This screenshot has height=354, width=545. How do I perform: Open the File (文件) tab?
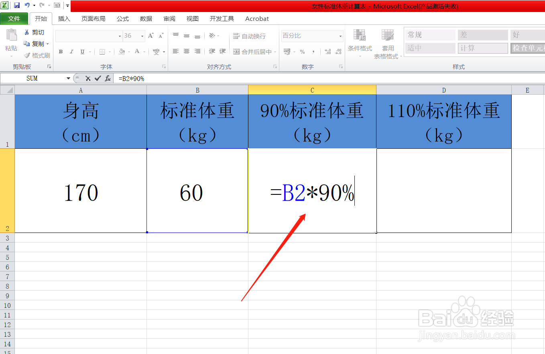pyautogui.click(x=14, y=18)
